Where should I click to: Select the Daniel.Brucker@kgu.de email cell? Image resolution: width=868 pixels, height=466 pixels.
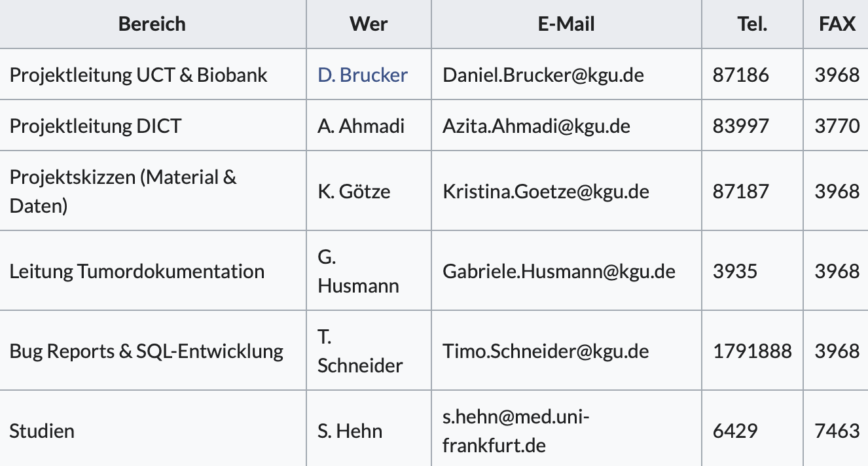coord(566,75)
